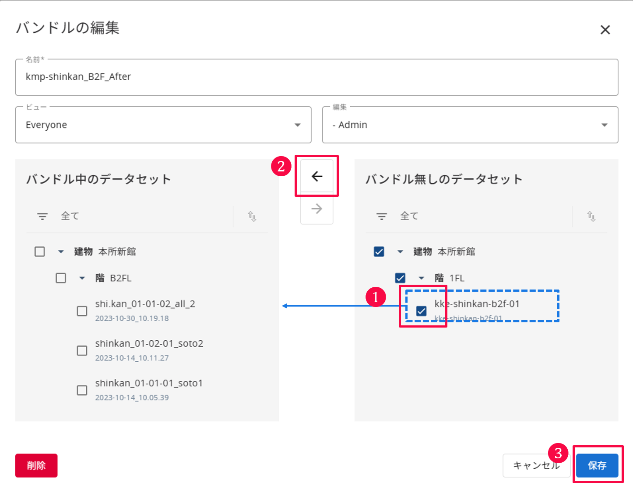
Task: Click the left arrow move-to-bundle button
Action: click(x=317, y=176)
